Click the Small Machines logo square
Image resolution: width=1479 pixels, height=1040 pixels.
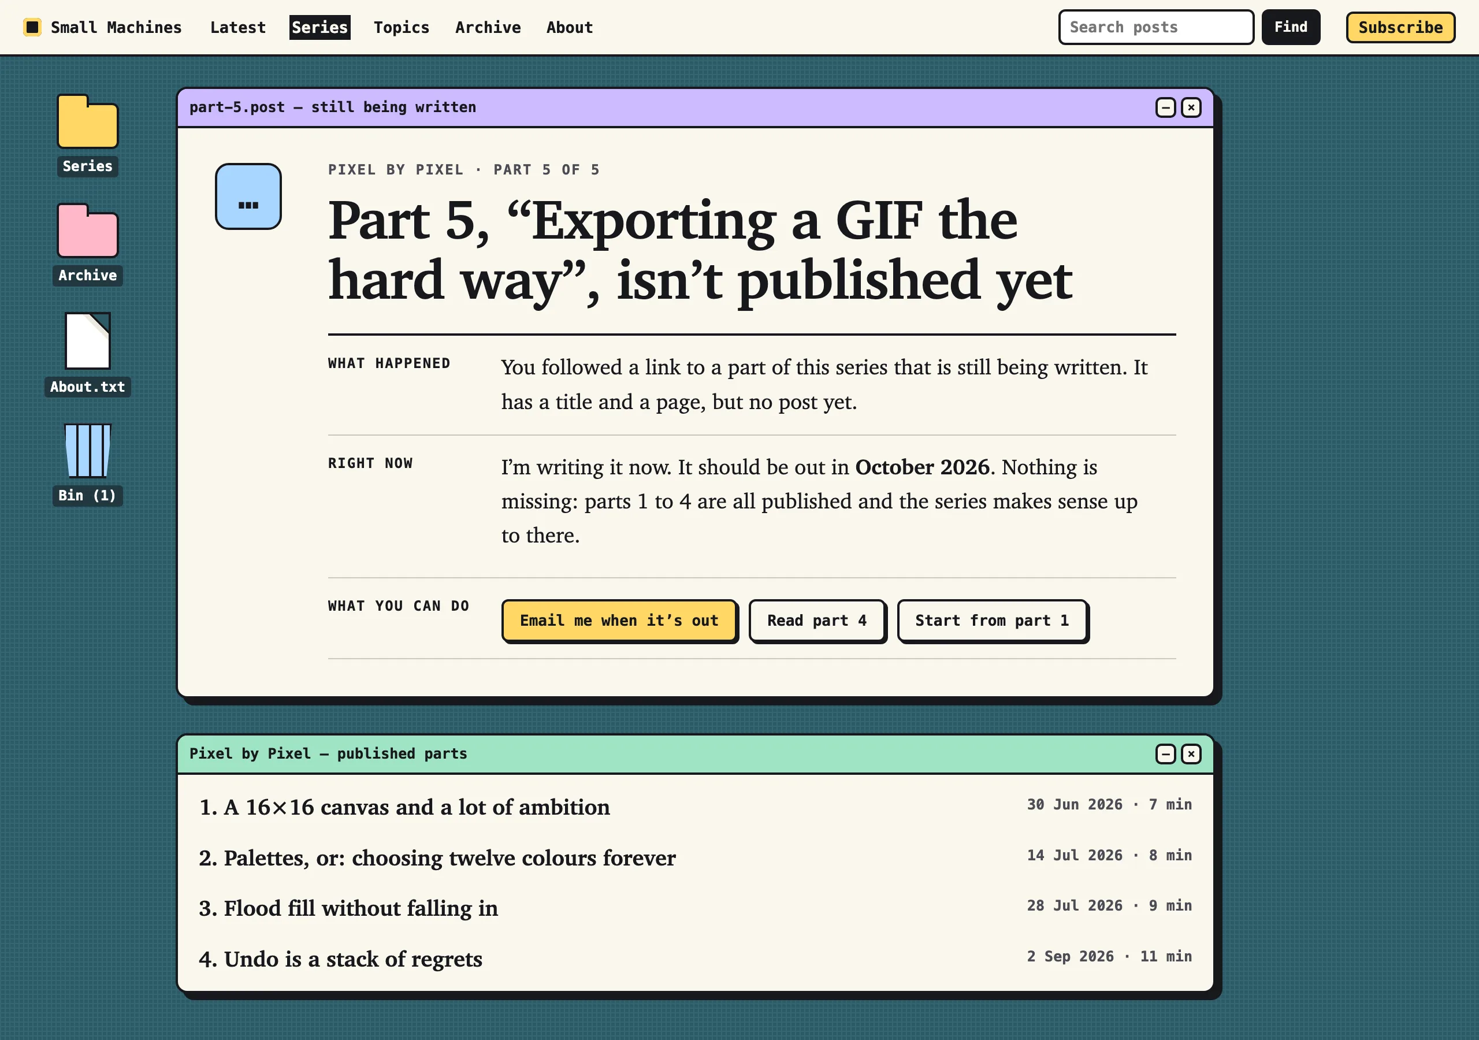32,27
